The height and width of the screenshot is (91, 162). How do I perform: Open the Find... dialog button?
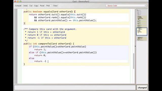point(49,6)
